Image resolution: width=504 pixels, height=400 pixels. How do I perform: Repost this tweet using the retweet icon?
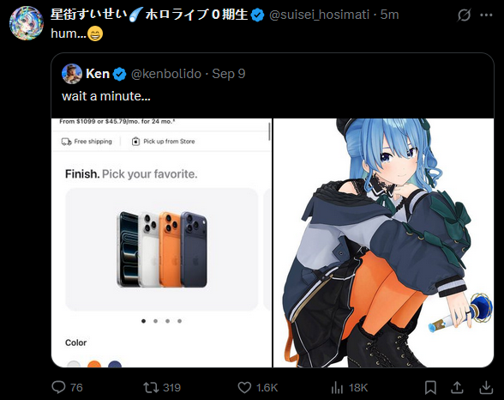coord(151,387)
